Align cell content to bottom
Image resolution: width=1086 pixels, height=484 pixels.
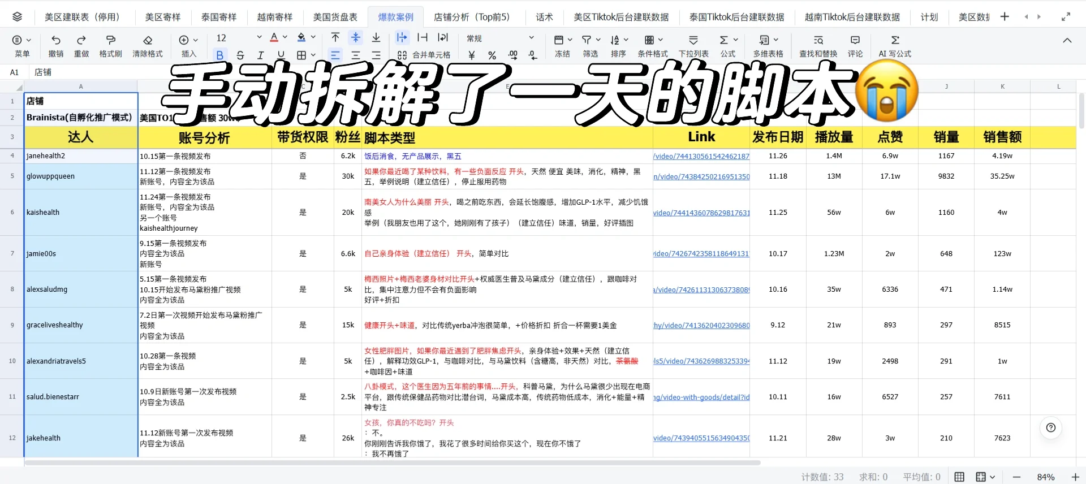[x=376, y=37]
